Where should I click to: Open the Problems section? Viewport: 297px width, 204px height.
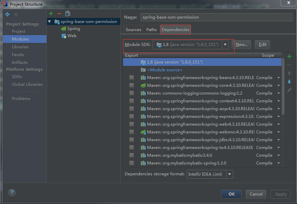pyautogui.click(x=21, y=99)
